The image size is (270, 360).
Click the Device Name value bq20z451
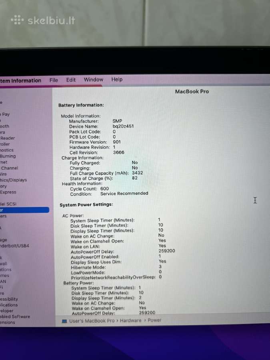123,126
